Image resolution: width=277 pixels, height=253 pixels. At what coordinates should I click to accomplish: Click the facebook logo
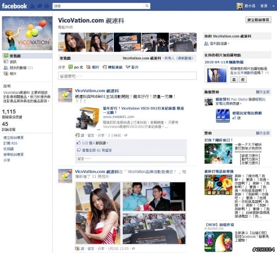click(x=14, y=6)
